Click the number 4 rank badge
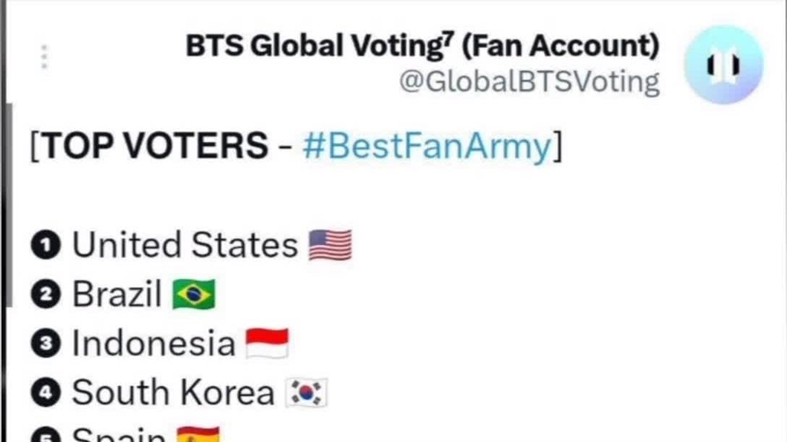The image size is (787, 442). point(45,394)
